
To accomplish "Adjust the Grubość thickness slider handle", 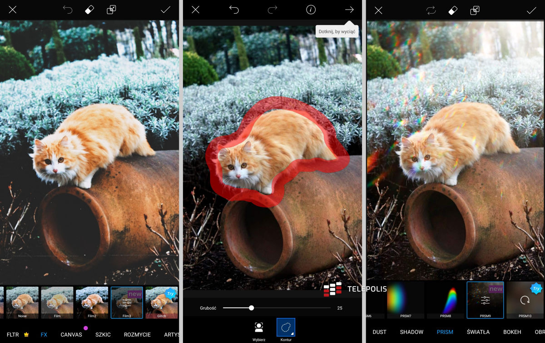I will [251, 308].
